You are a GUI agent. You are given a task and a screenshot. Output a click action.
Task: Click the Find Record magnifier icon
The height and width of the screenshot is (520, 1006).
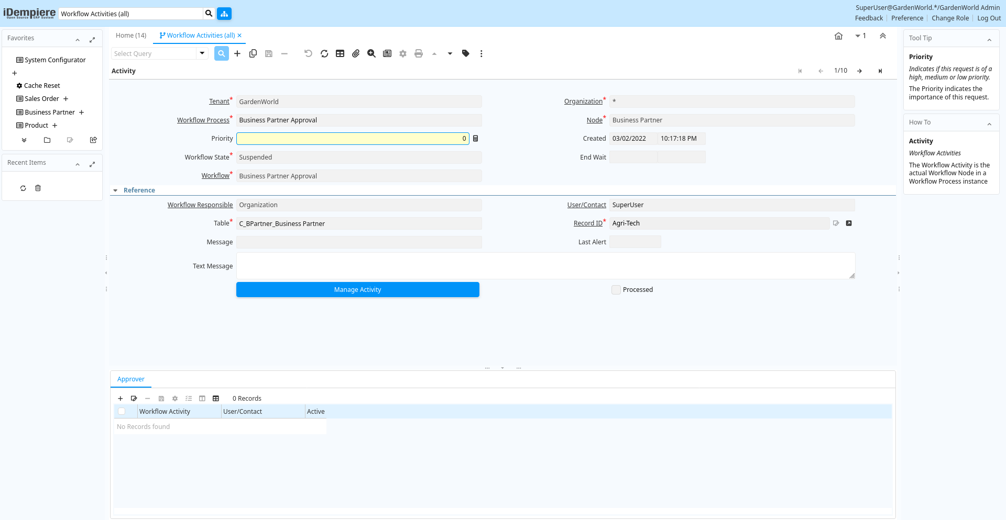(222, 53)
